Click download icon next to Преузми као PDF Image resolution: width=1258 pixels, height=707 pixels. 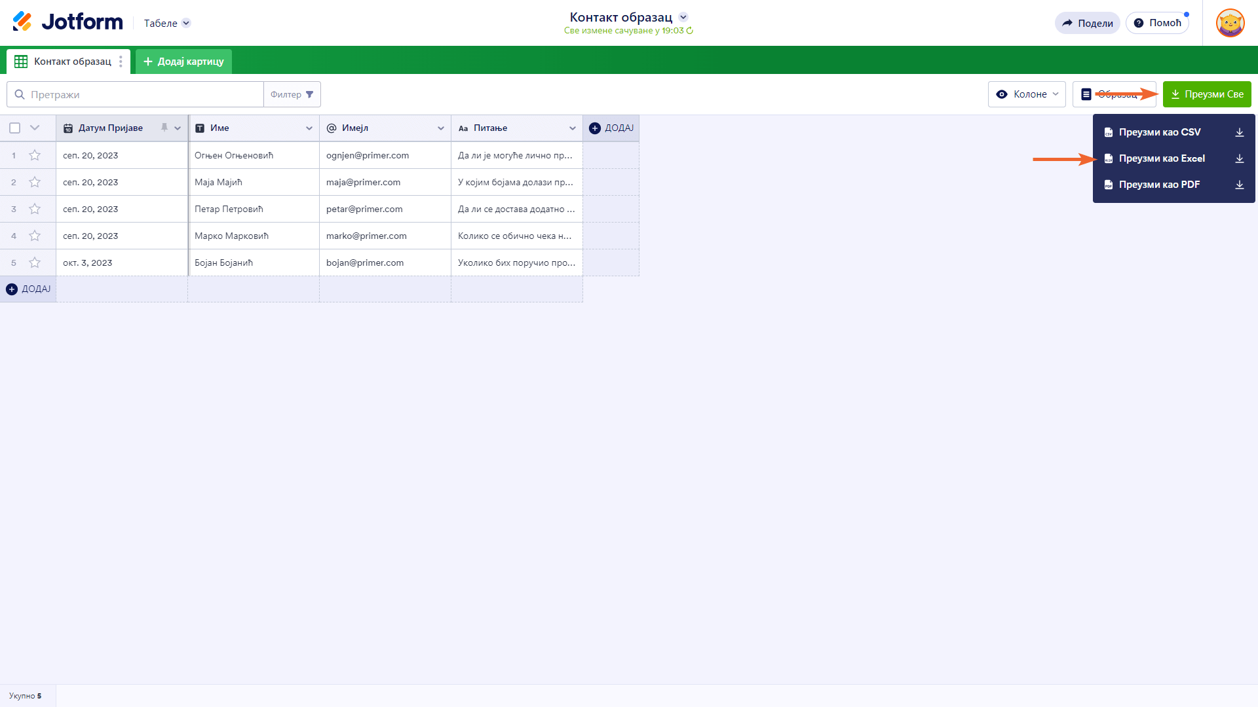pyautogui.click(x=1239, y=185)
